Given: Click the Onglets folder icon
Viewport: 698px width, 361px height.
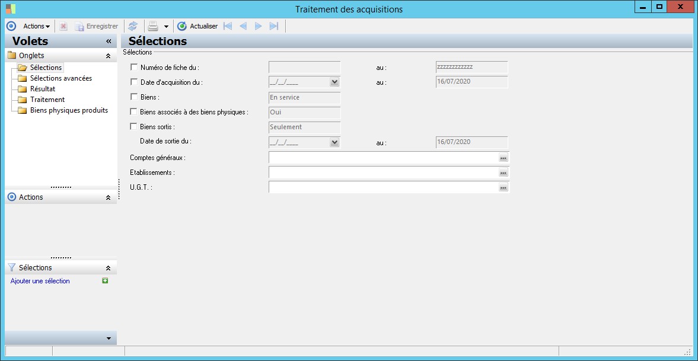Looking at the screenshot, I should (12, 56).
